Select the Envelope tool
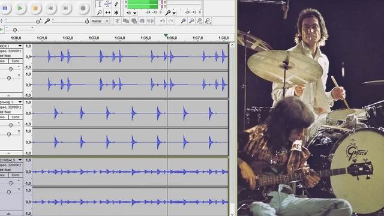 108,4
